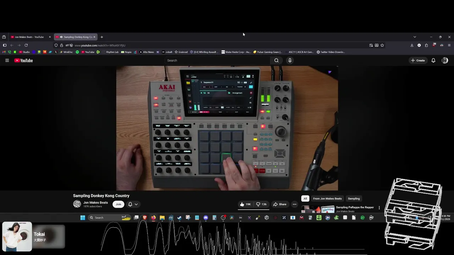Go to the YouTube home logo
Image resolution: width=454 pixels, height=255 pixels.
click(x=23, y=61)
